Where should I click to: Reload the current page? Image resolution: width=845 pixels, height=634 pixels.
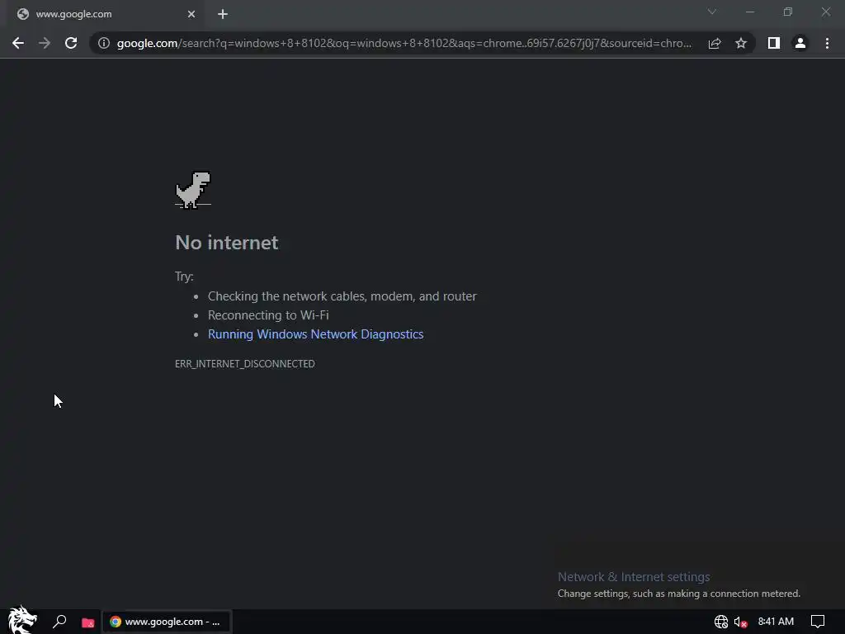(x=71, y=43)
